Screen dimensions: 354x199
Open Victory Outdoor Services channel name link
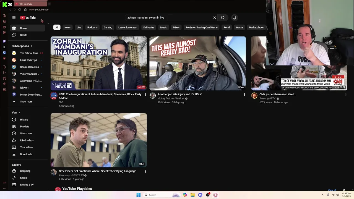click(171, 98)
